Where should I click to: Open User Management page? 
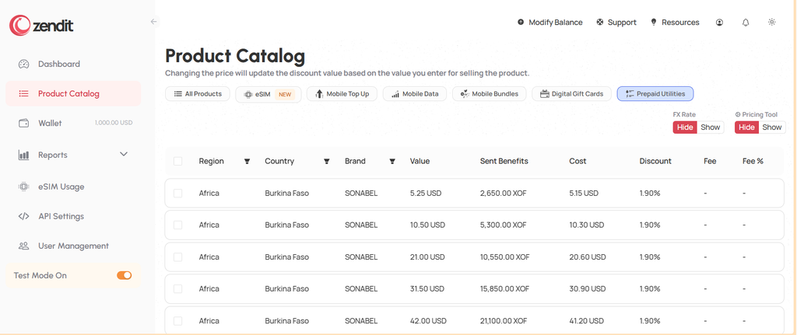click(73, 246)
